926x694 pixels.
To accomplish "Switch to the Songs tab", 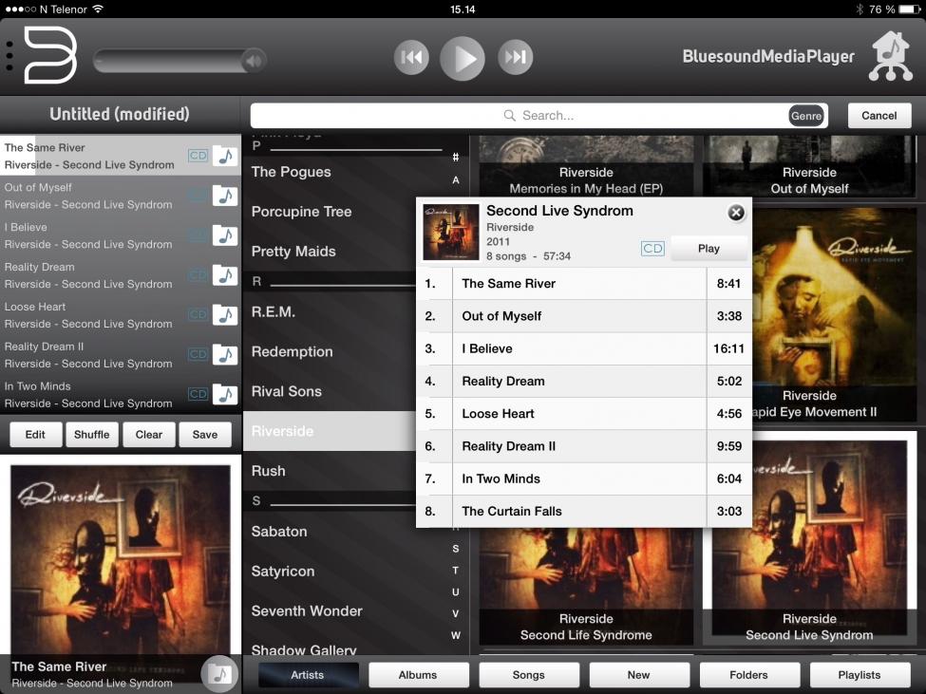I will 529,674.
